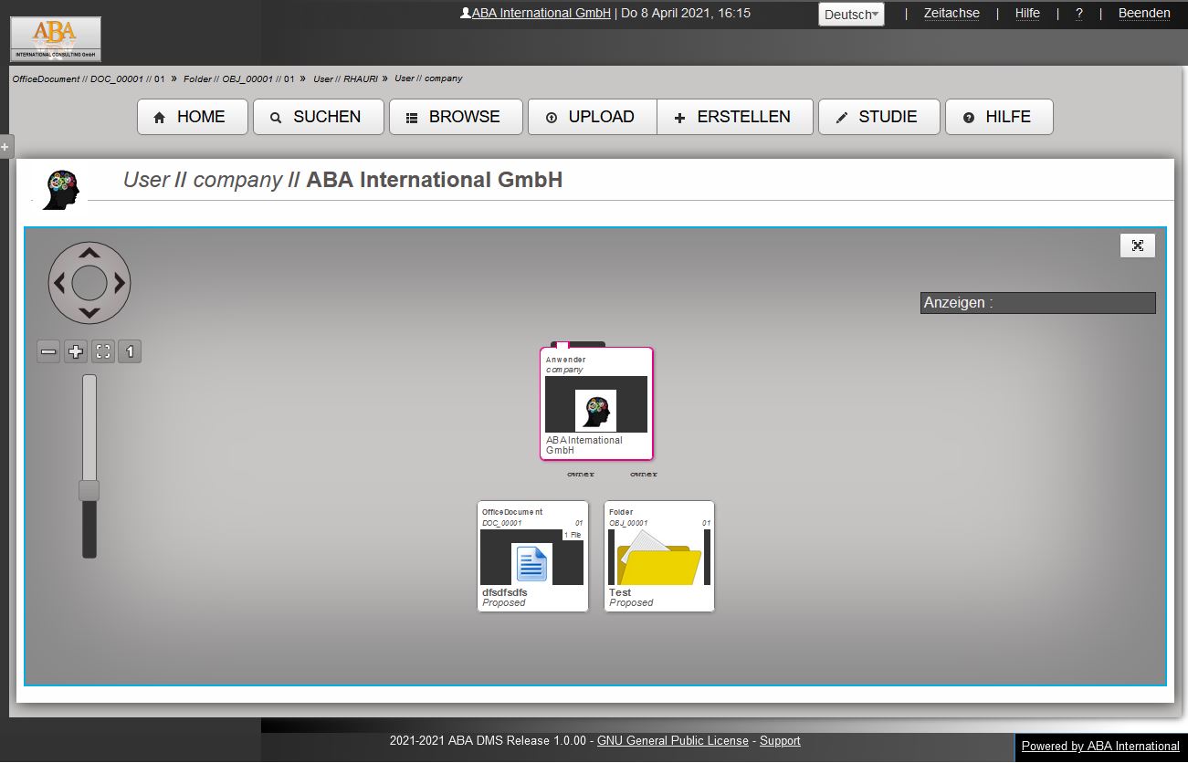Open the Anzeigen display selector

coord(1037,303)
